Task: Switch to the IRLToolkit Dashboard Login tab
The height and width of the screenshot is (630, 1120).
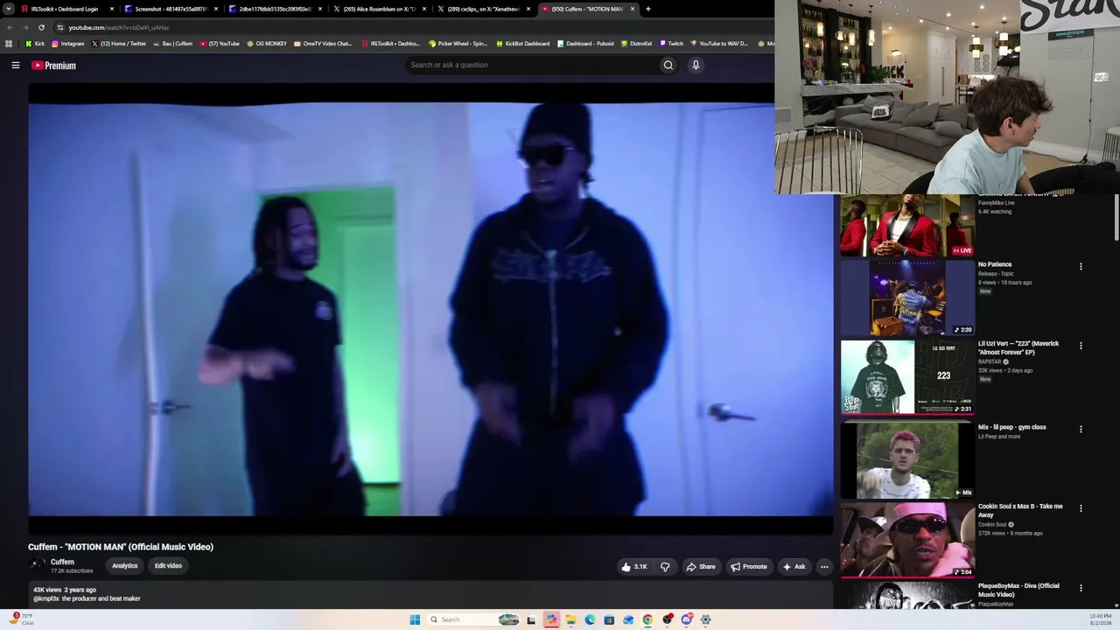Action: (x=67, y=9)
